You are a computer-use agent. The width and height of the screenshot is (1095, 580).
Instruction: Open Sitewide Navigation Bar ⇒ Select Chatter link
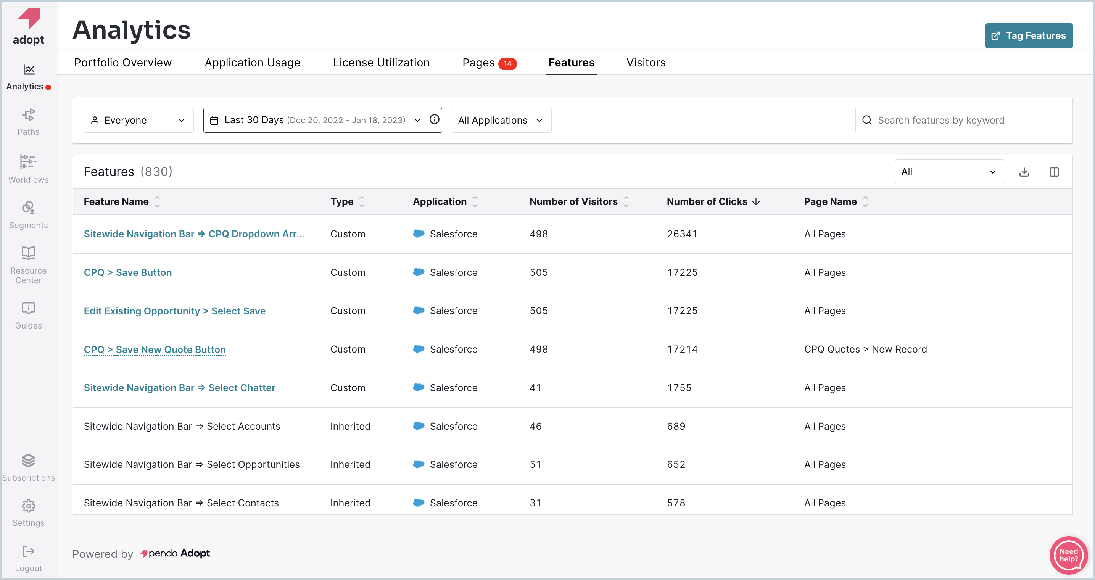click(179, 387)
